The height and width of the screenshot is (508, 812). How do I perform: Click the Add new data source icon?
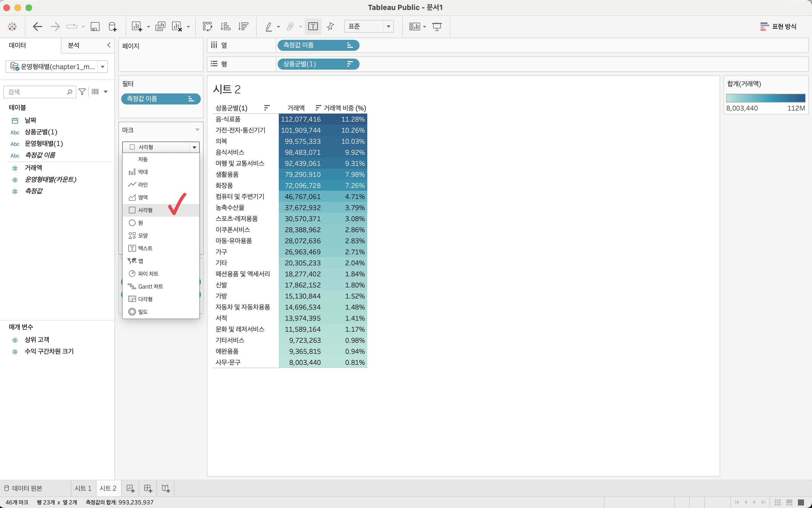pos(113,26)
